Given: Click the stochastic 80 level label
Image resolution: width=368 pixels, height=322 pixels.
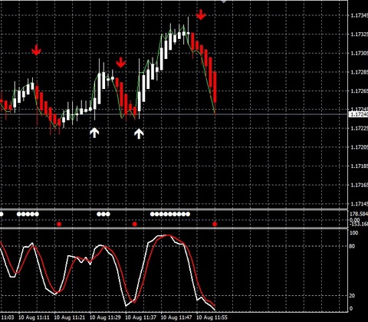Looking at the screenshot, I should click(352, 246).
